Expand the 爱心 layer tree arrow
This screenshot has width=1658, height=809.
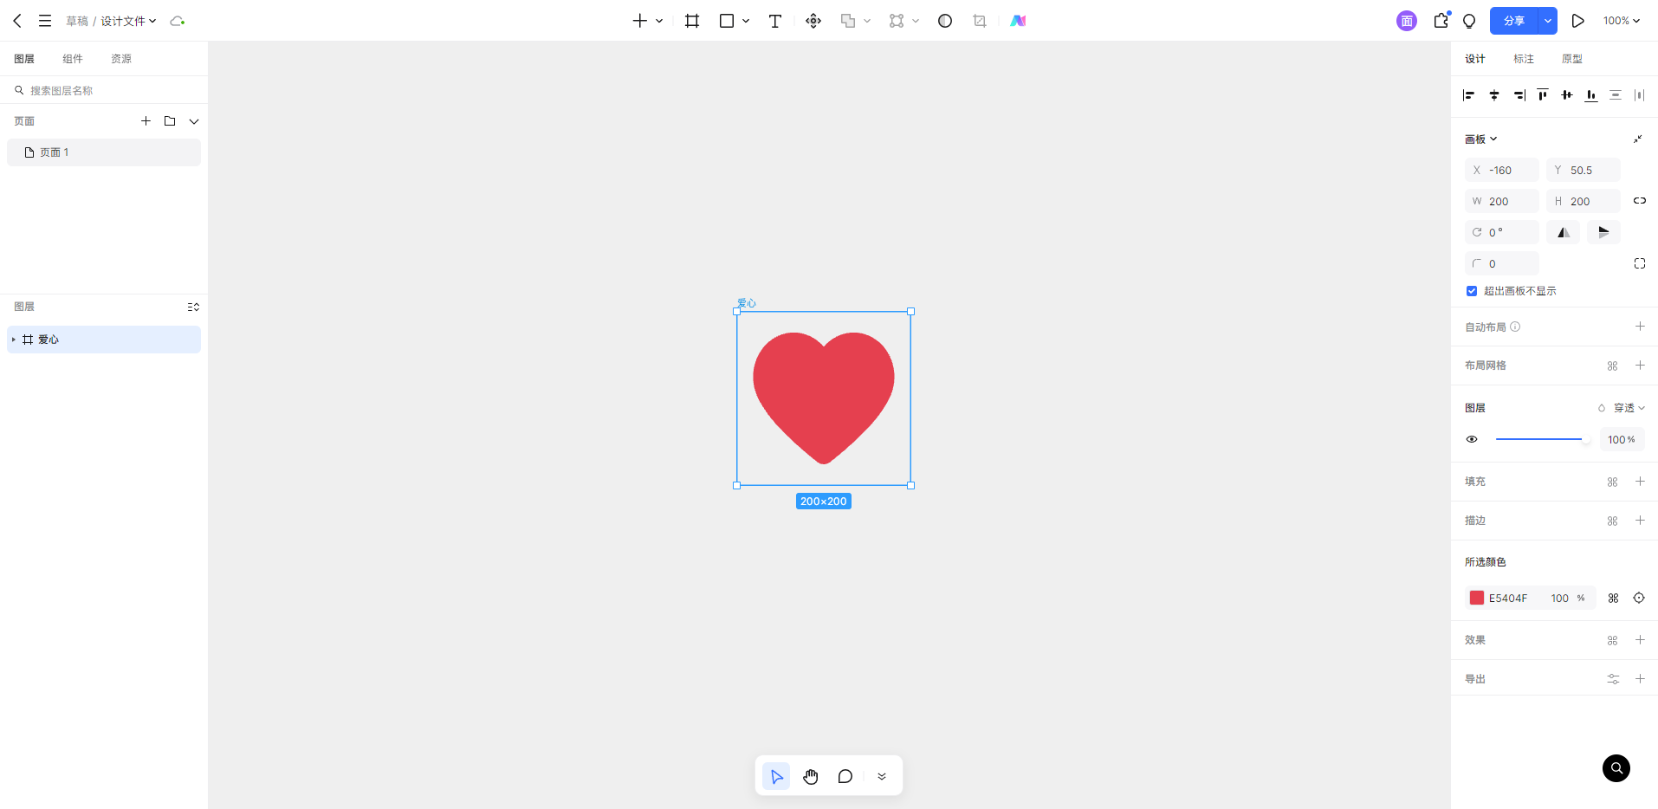[14, 340]
